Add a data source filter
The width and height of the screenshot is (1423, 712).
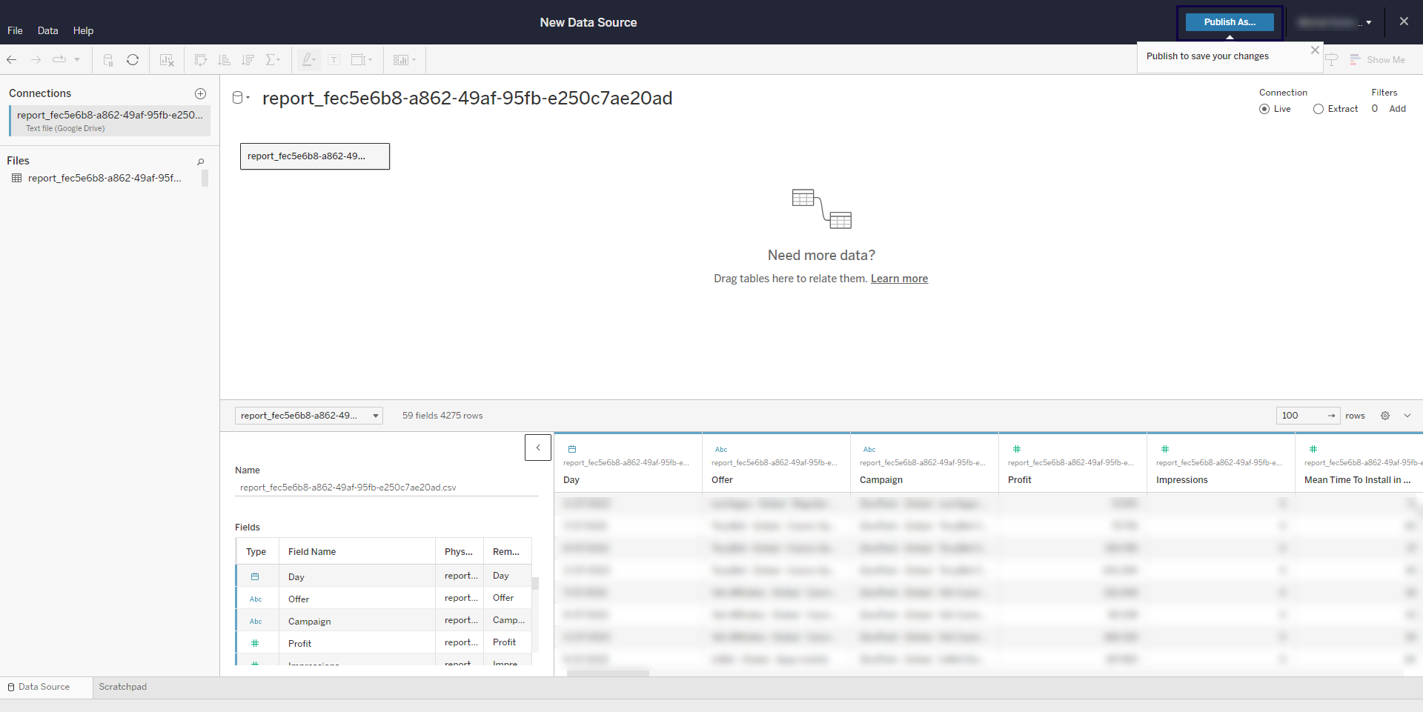[1397, 109]
